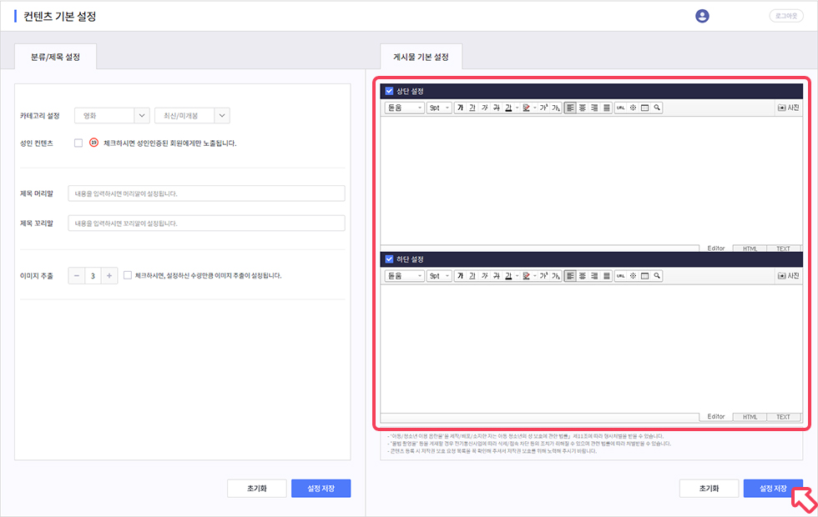The image size is (818, 517).
Task: Select HTML mode tab in 상단 editor
Action: coord(750,248)
